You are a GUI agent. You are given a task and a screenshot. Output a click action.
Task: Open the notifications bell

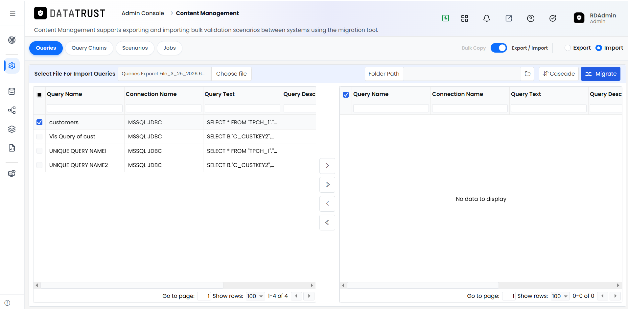[x=487, y=18]
